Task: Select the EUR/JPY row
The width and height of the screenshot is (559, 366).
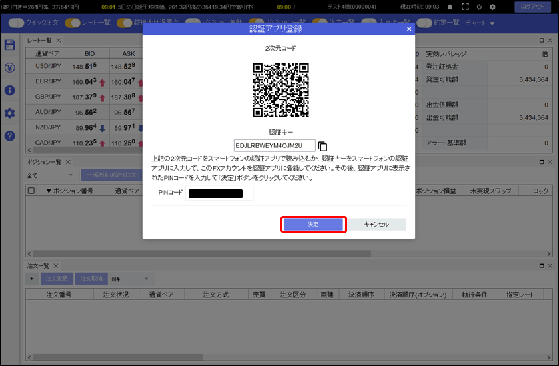Action: pyautogui.click(x=84, y=82)
